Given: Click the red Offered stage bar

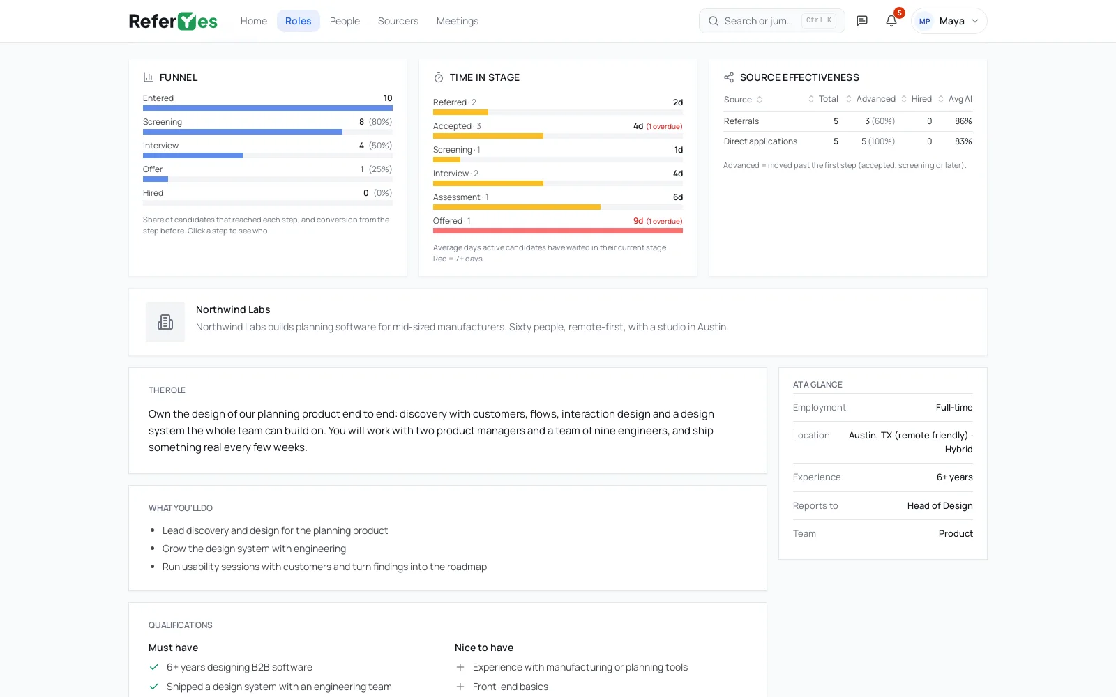Looking at the screenshot, I should pyautogui.click(x=558, y=231).
